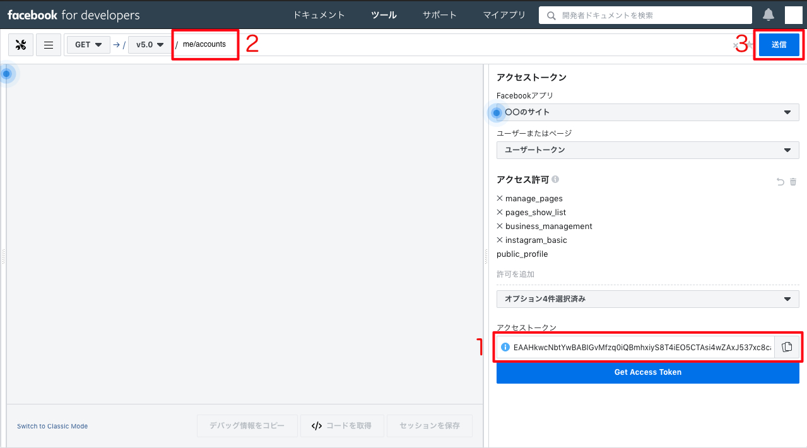Screen dimensions: 807x448
Task: Open Switch to Classic Mode link
Action: (x=52, y=426)
